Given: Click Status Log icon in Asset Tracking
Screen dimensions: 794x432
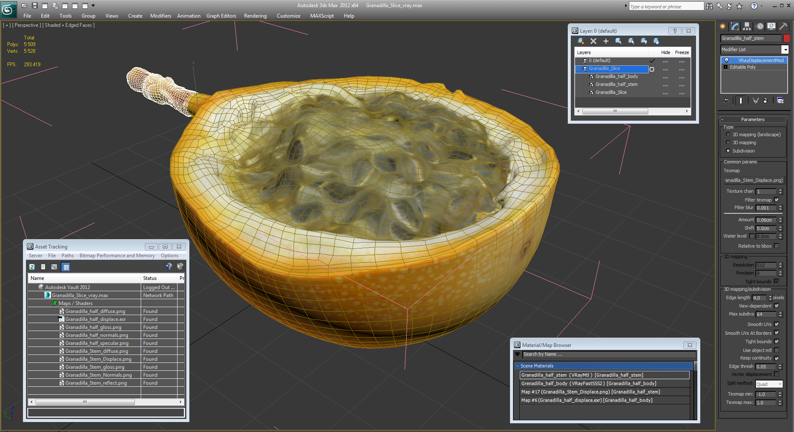Looking at the screenshot, I should (x=43, y=267).
